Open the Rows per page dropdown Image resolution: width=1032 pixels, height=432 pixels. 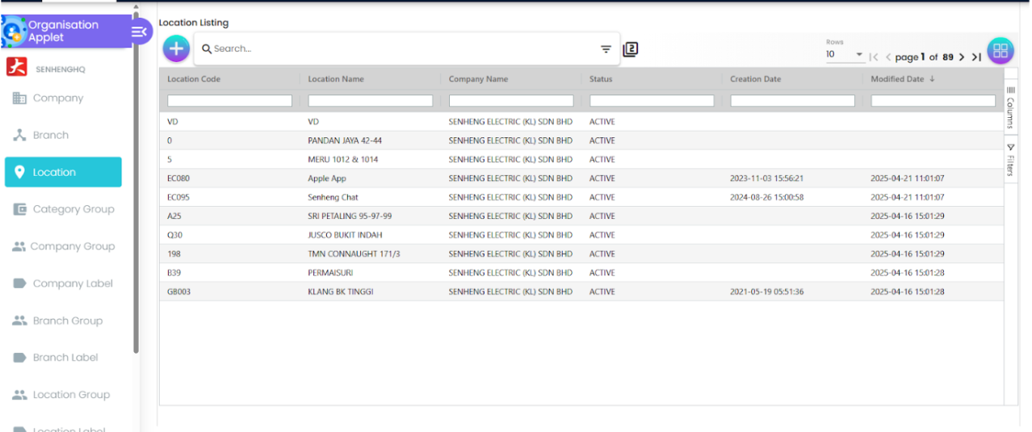pos(844,55)
